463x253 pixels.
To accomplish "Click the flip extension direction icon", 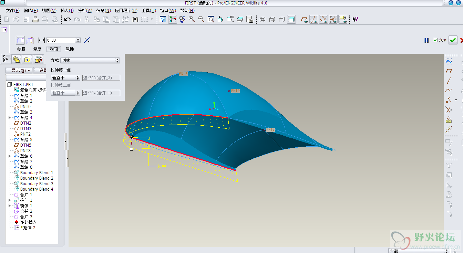I will (87, 40).
